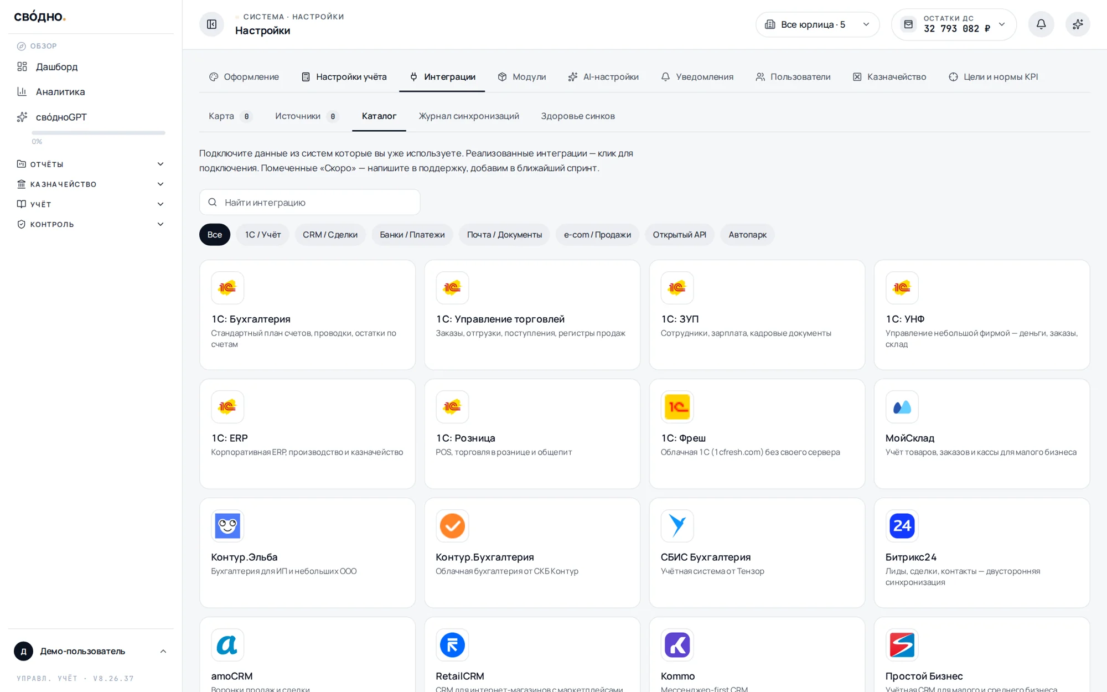Click the Простой Бизнес logo icon

(x=902, y=645)
